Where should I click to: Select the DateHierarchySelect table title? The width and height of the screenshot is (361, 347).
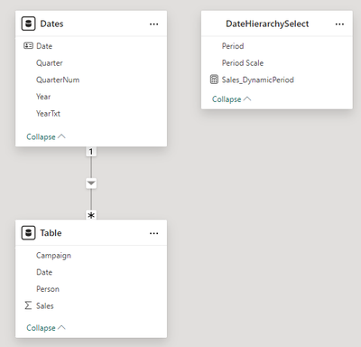267,23
